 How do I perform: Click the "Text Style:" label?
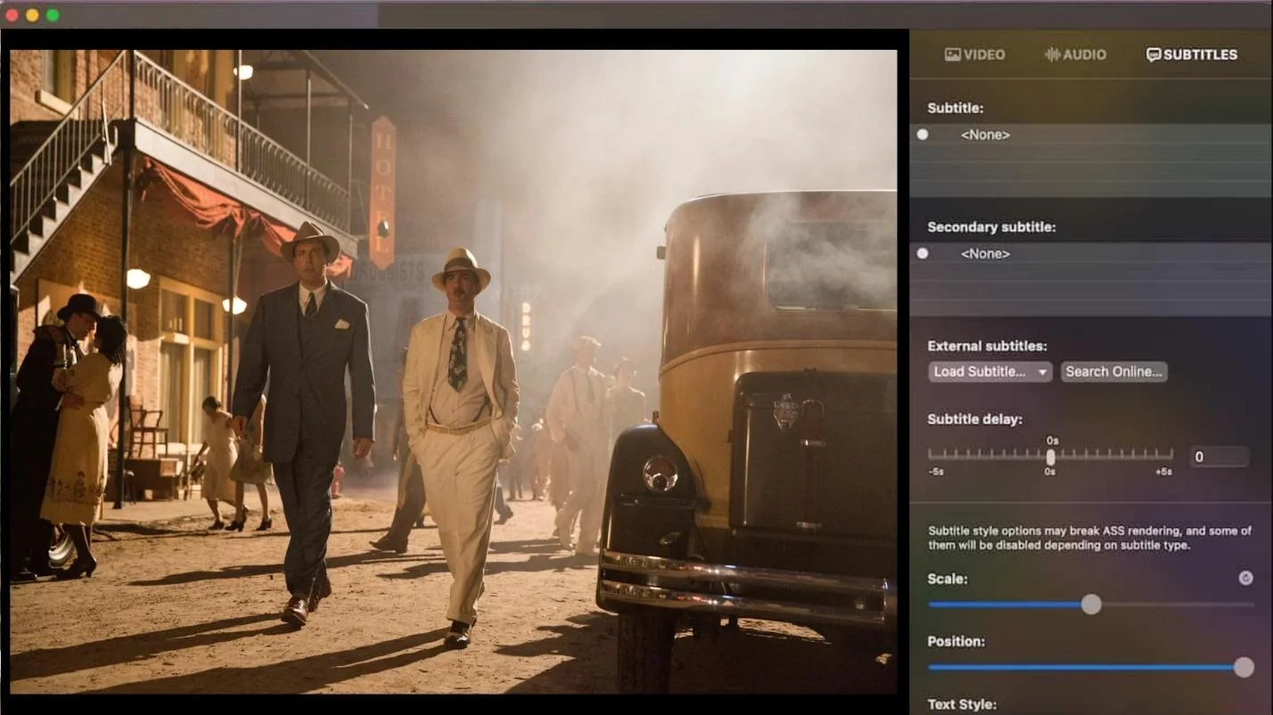(x=962, y=704)
